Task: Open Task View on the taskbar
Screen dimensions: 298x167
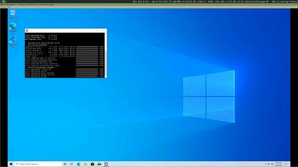Action: [72, 164]
